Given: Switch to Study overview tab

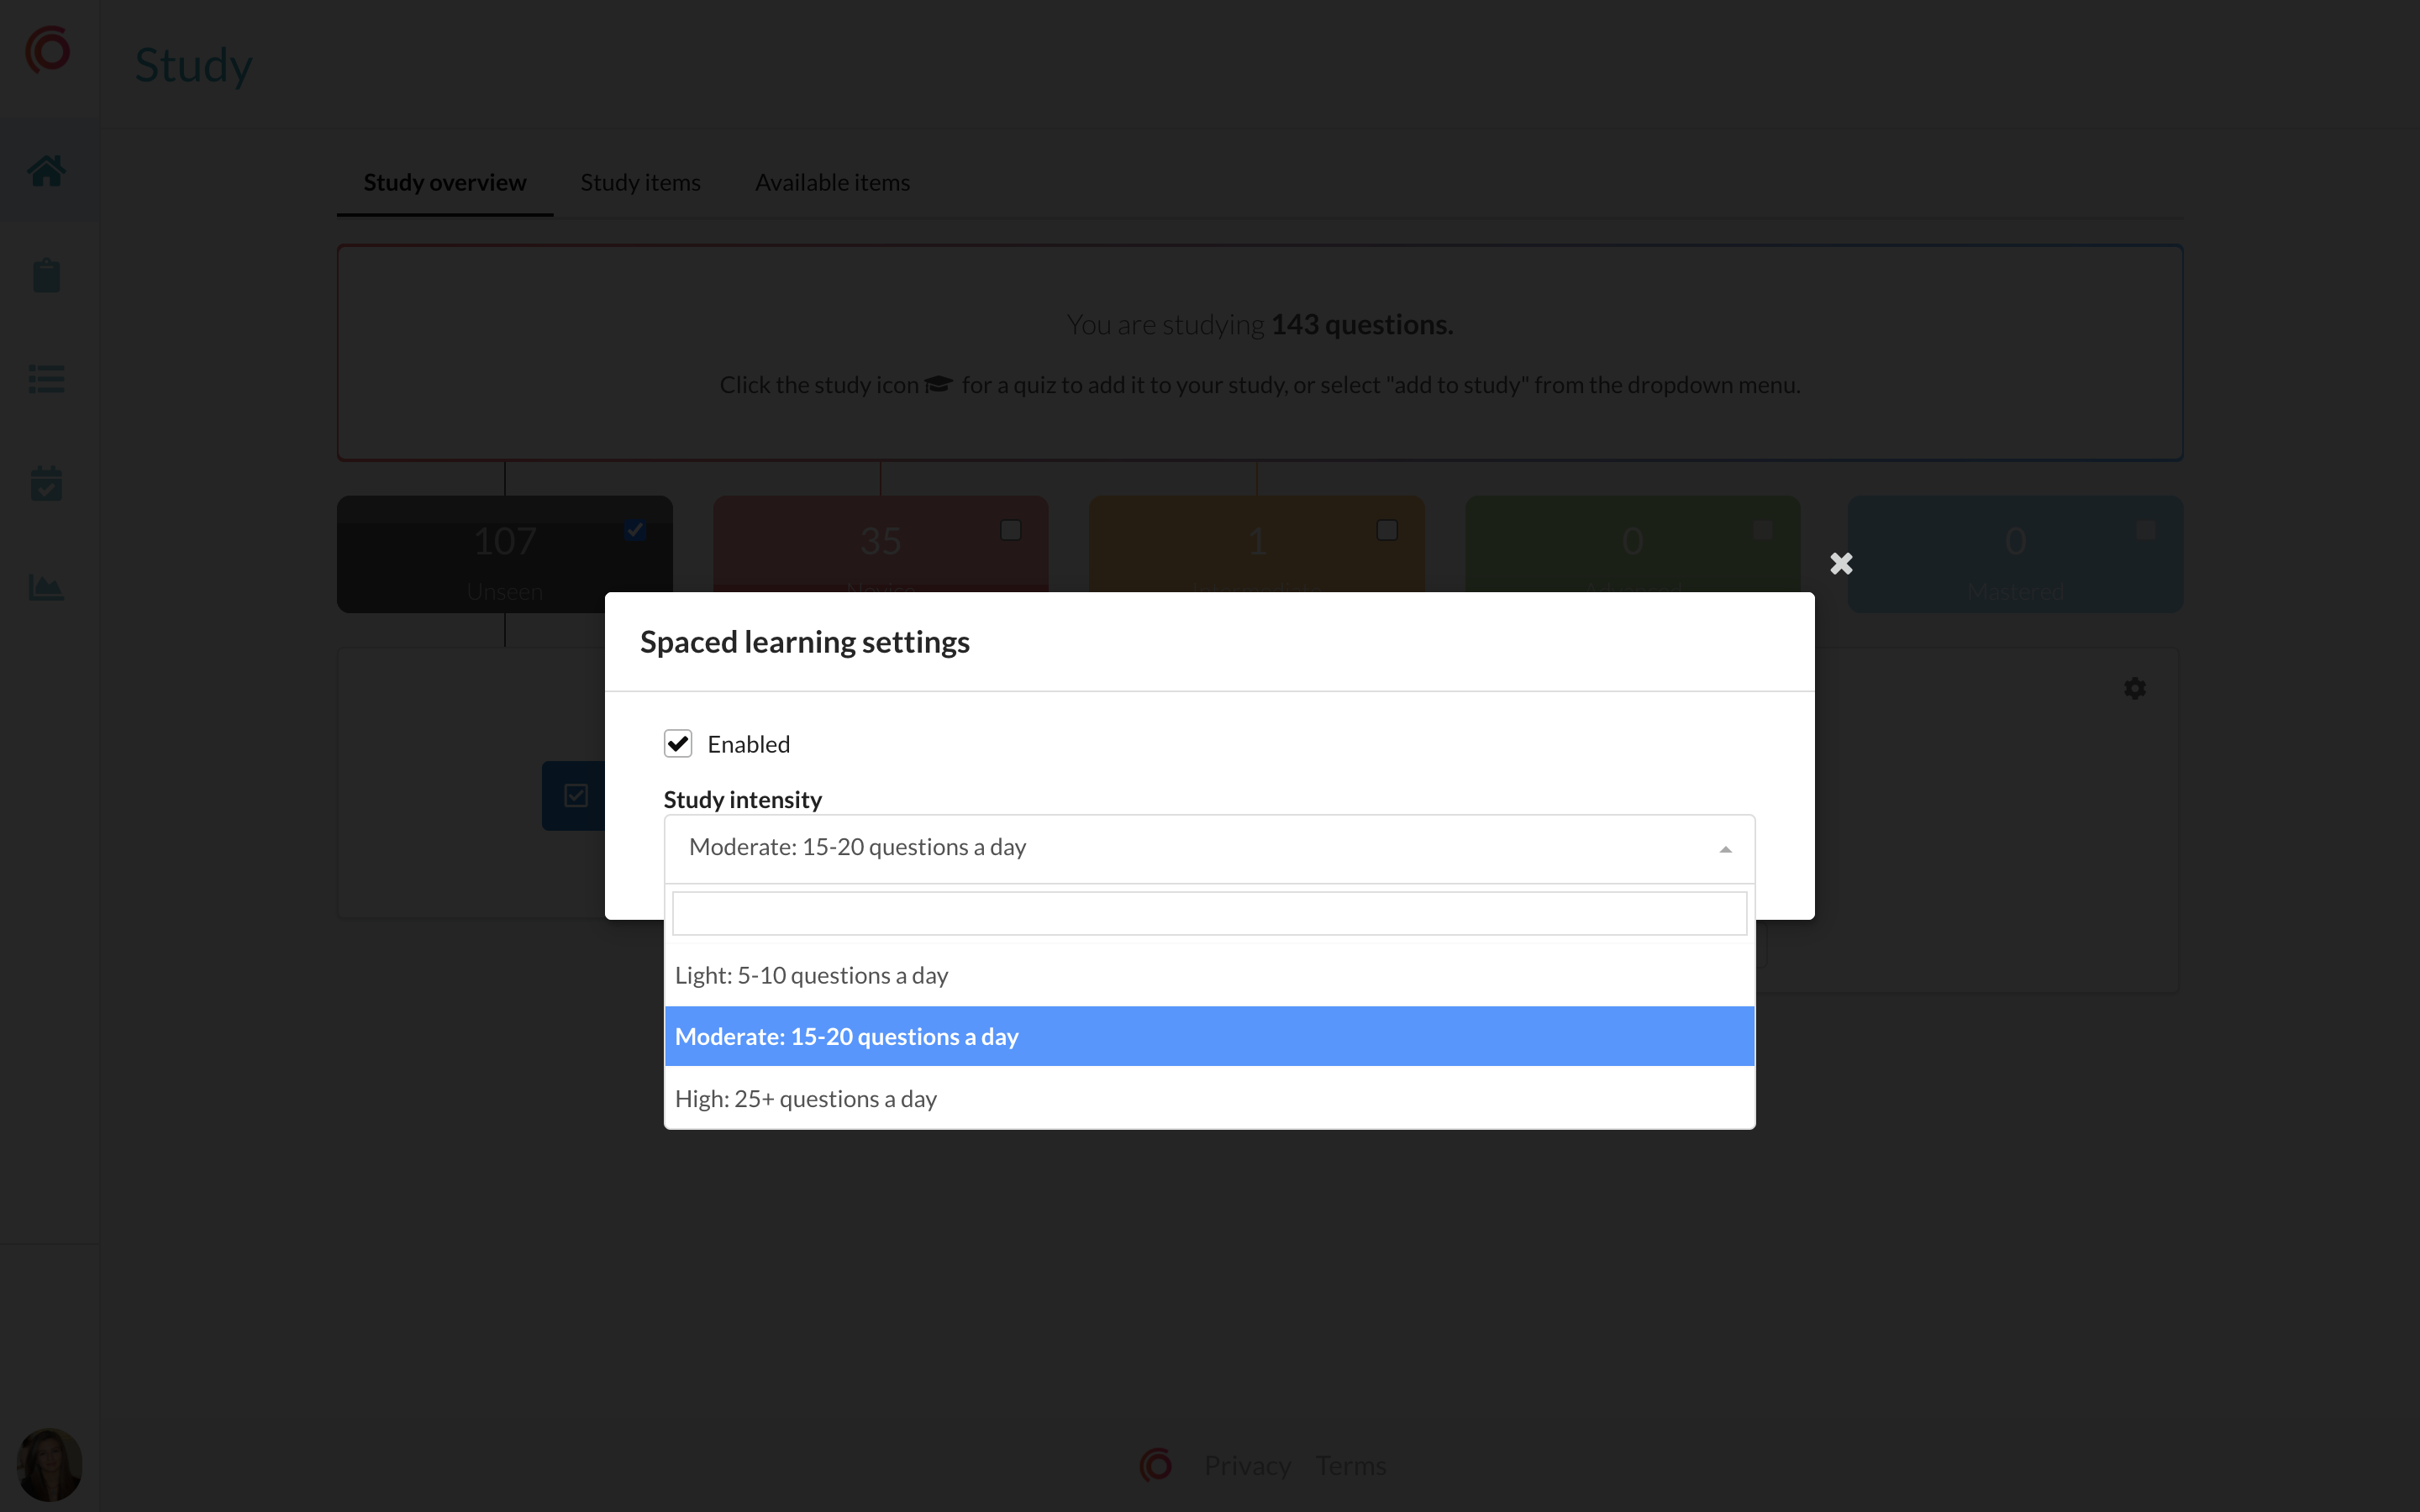Looking at the screenshot, I should pyautogui.click(x=444, y=182).
